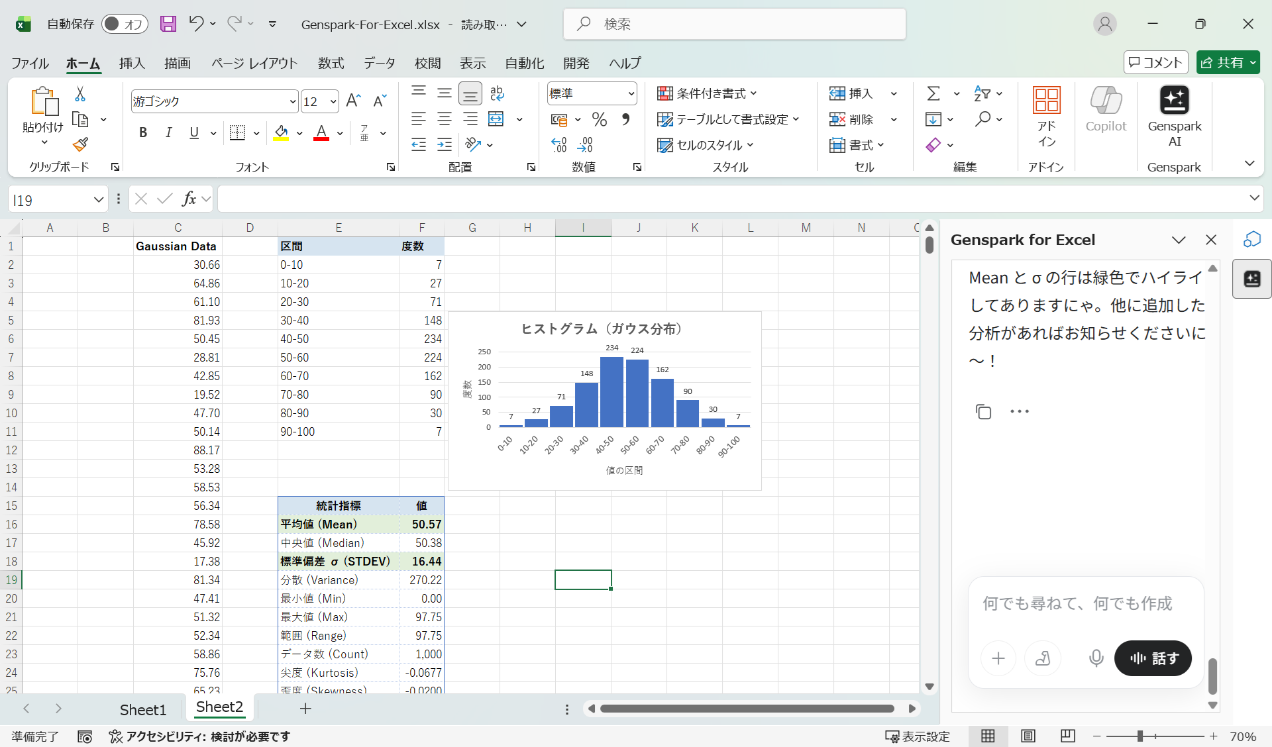This screenshot has height=747, width=1272.
Task: Toggle italic formatting
Action: click(168, 132)
